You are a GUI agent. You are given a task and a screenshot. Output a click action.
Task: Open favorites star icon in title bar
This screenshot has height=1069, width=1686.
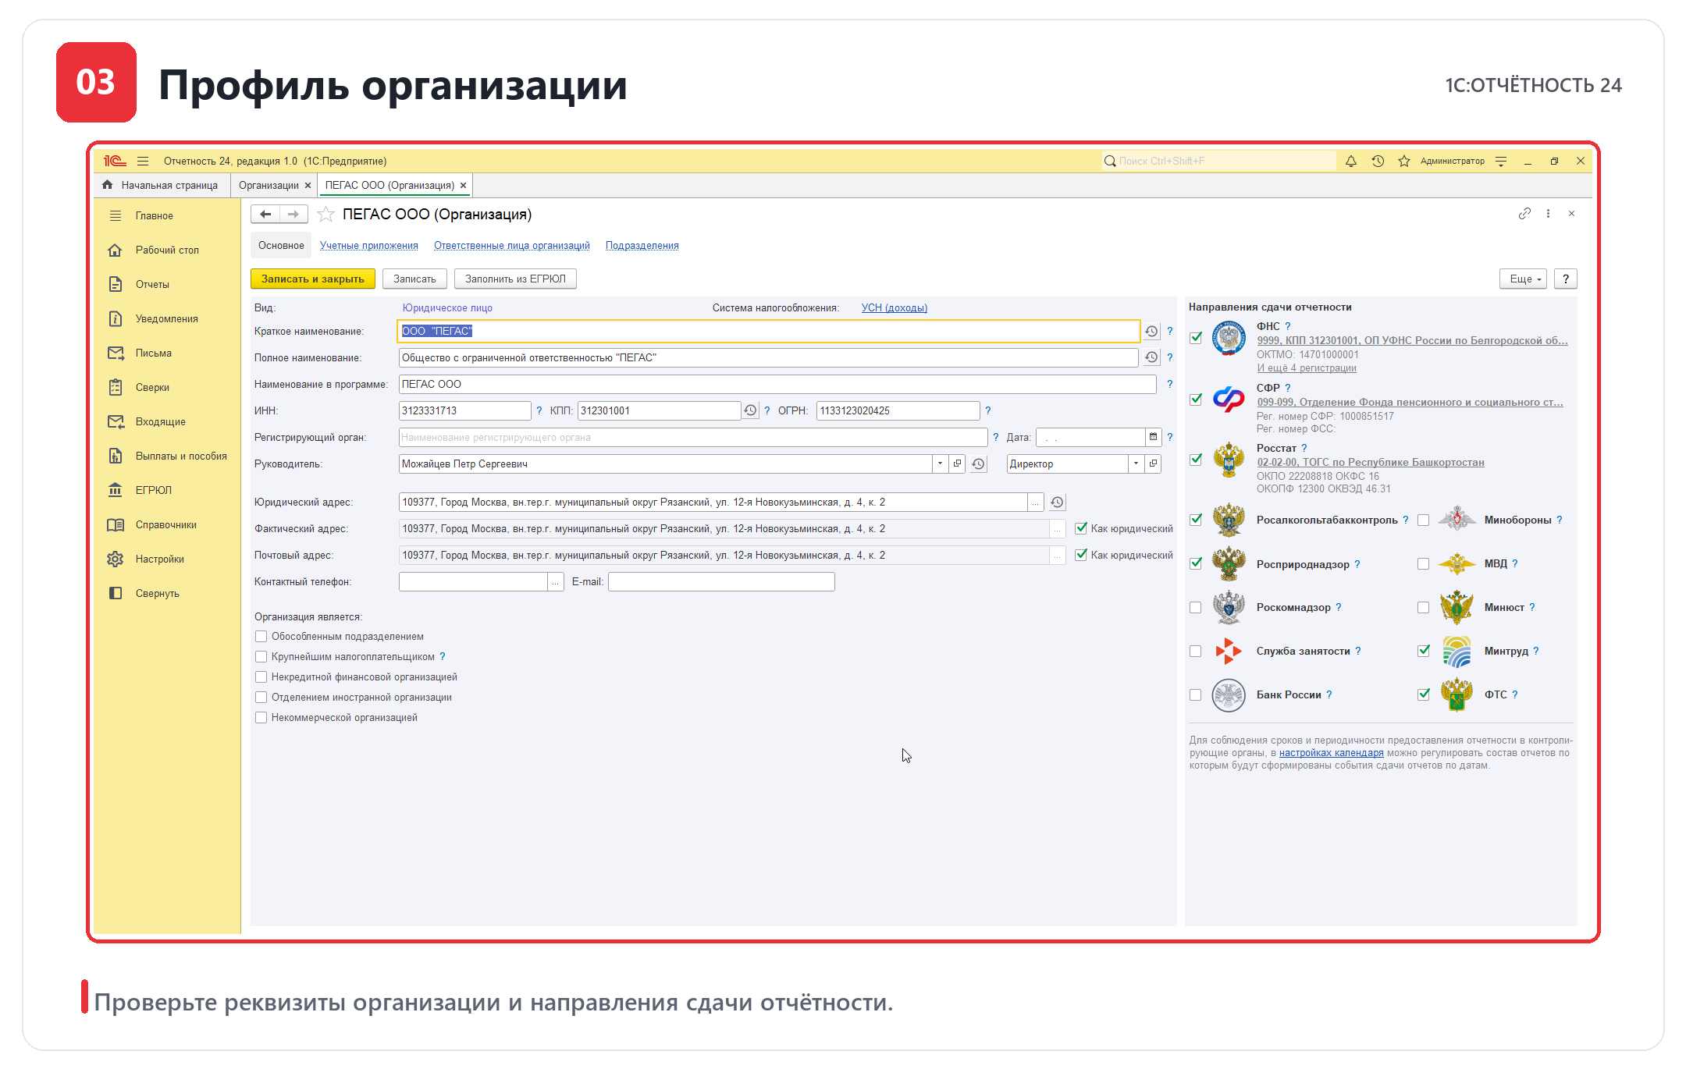[x=1404, y=162]
